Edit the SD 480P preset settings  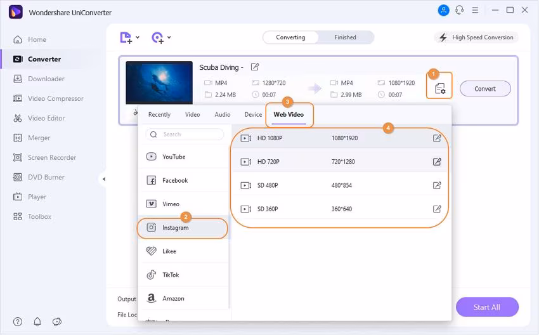436,185
